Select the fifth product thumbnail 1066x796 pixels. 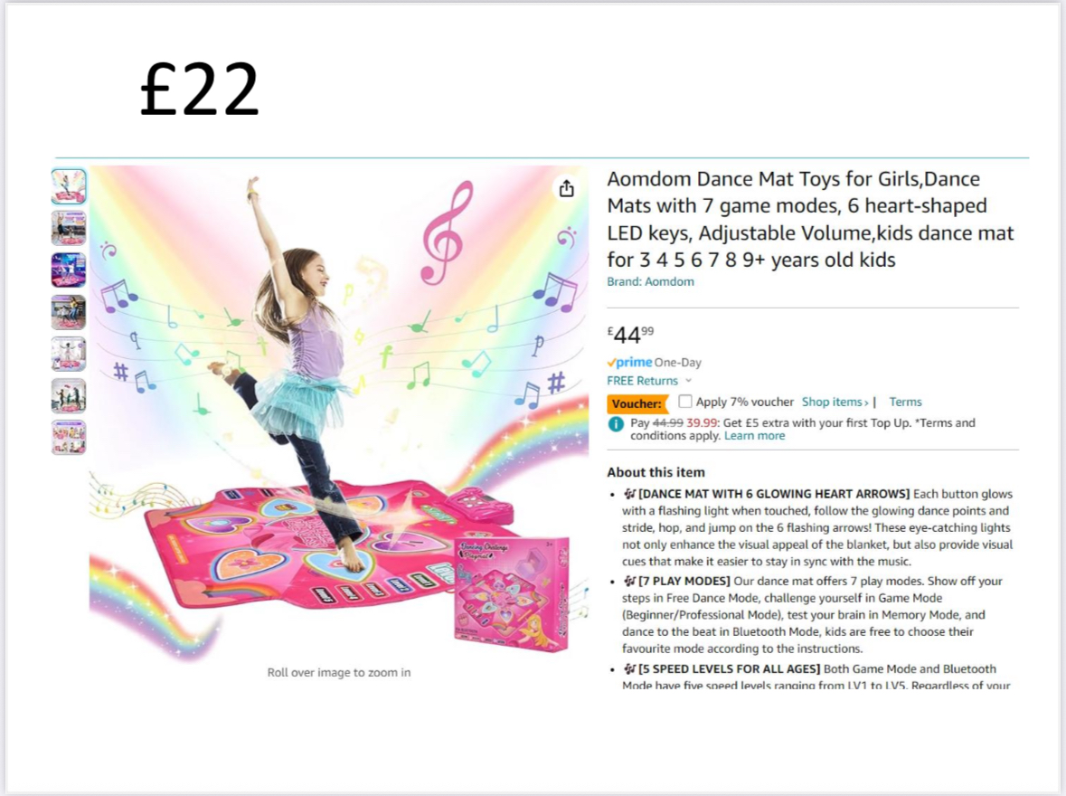click(x=69, y=354)
